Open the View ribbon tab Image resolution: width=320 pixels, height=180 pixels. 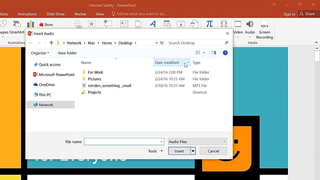point(100,14)
